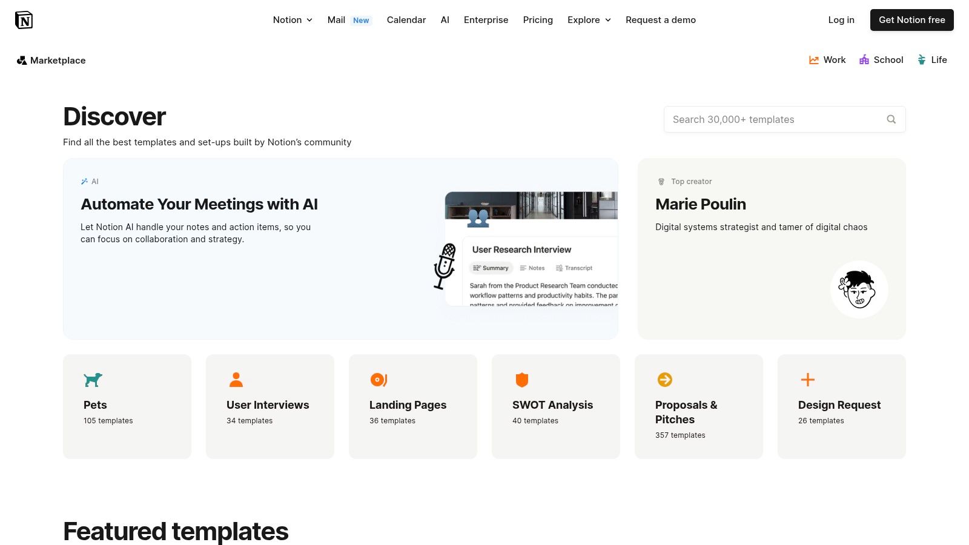The width and height of the screenshot is (969, 545).
Task: Click the 'Featured templates' heading
Action: 176,531
